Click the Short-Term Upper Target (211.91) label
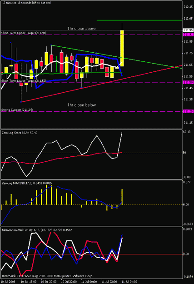 point(24,33)
